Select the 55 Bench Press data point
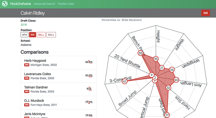This screenshot has width=216, height=118. point(140,53)
